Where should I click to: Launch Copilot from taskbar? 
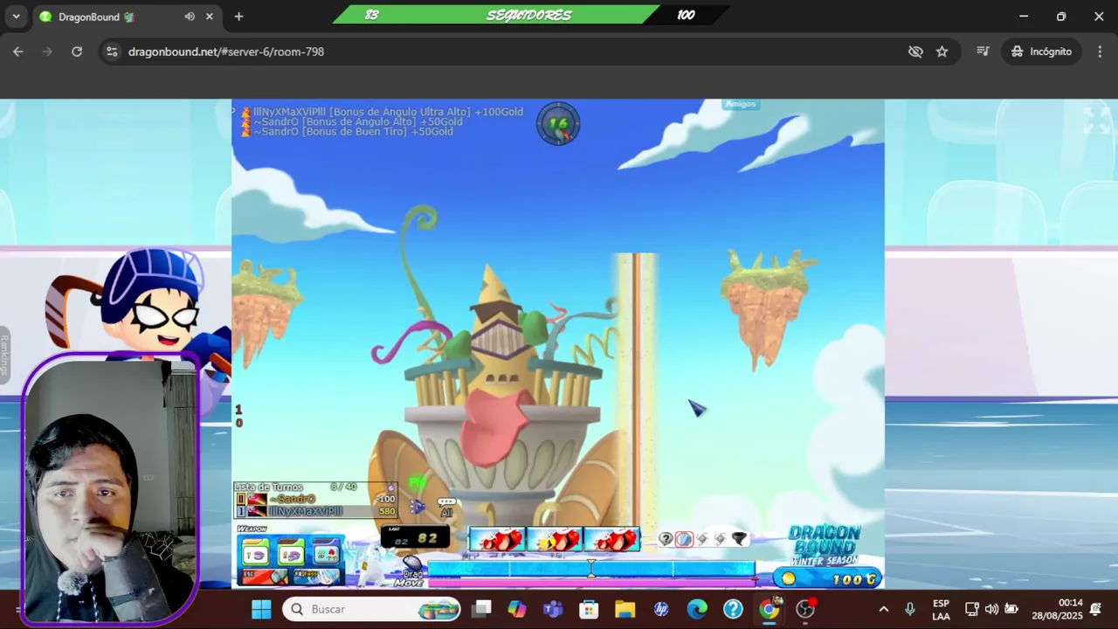517,609
